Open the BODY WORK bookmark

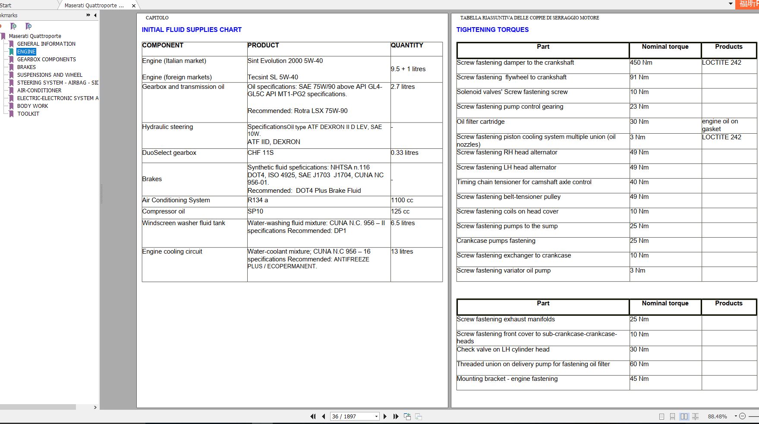33,106
